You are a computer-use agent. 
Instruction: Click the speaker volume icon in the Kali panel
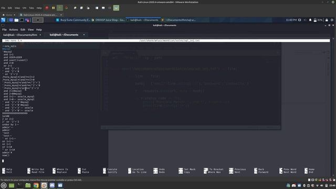pyautogui.click(x=305, y=20)
